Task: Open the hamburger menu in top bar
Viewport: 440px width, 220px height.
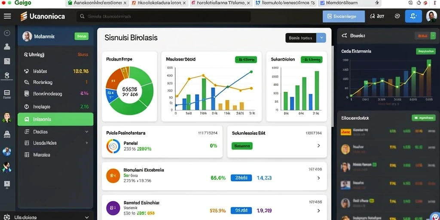Action: 8,16
